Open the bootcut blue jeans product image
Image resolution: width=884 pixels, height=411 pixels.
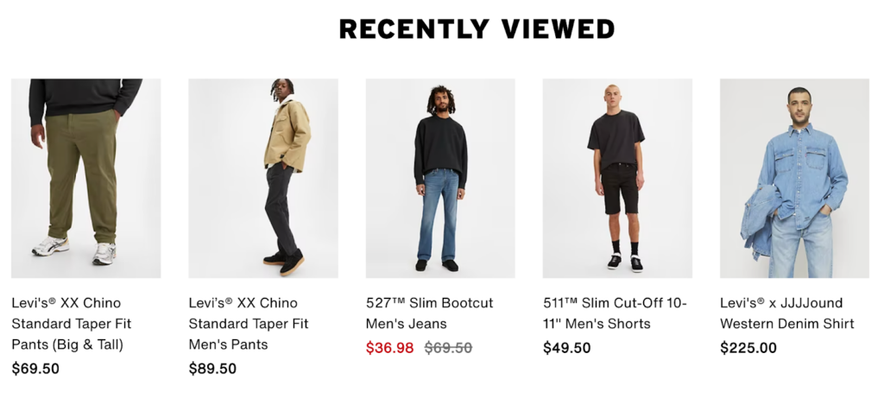pos(440,178)
